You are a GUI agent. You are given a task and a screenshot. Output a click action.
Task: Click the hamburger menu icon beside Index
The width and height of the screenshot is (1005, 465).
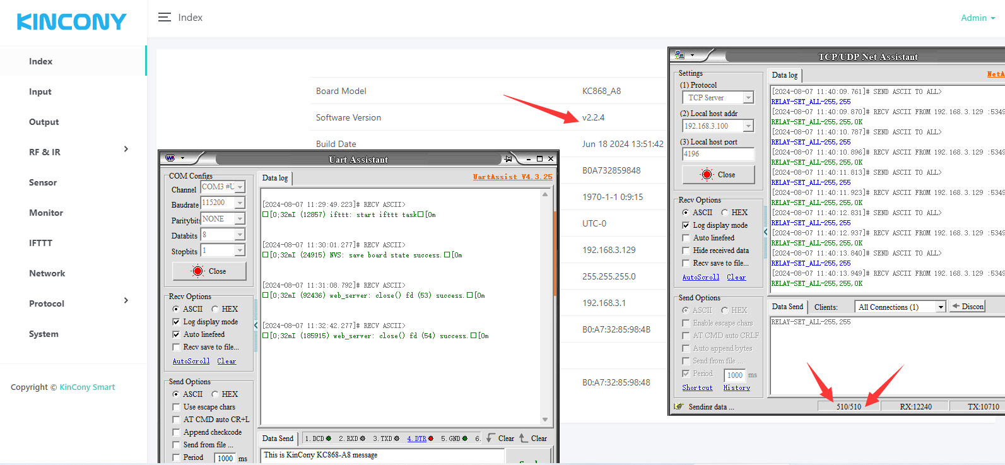pos(164,18)
